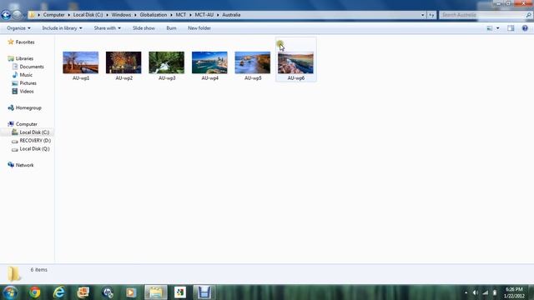Expand subfolders arrow after Globalization

pos(171,15)
